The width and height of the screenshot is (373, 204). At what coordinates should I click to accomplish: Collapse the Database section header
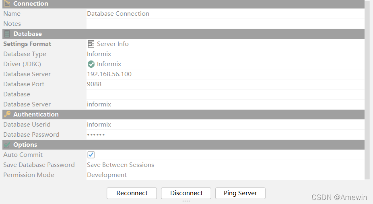click(x=183, y=34)
